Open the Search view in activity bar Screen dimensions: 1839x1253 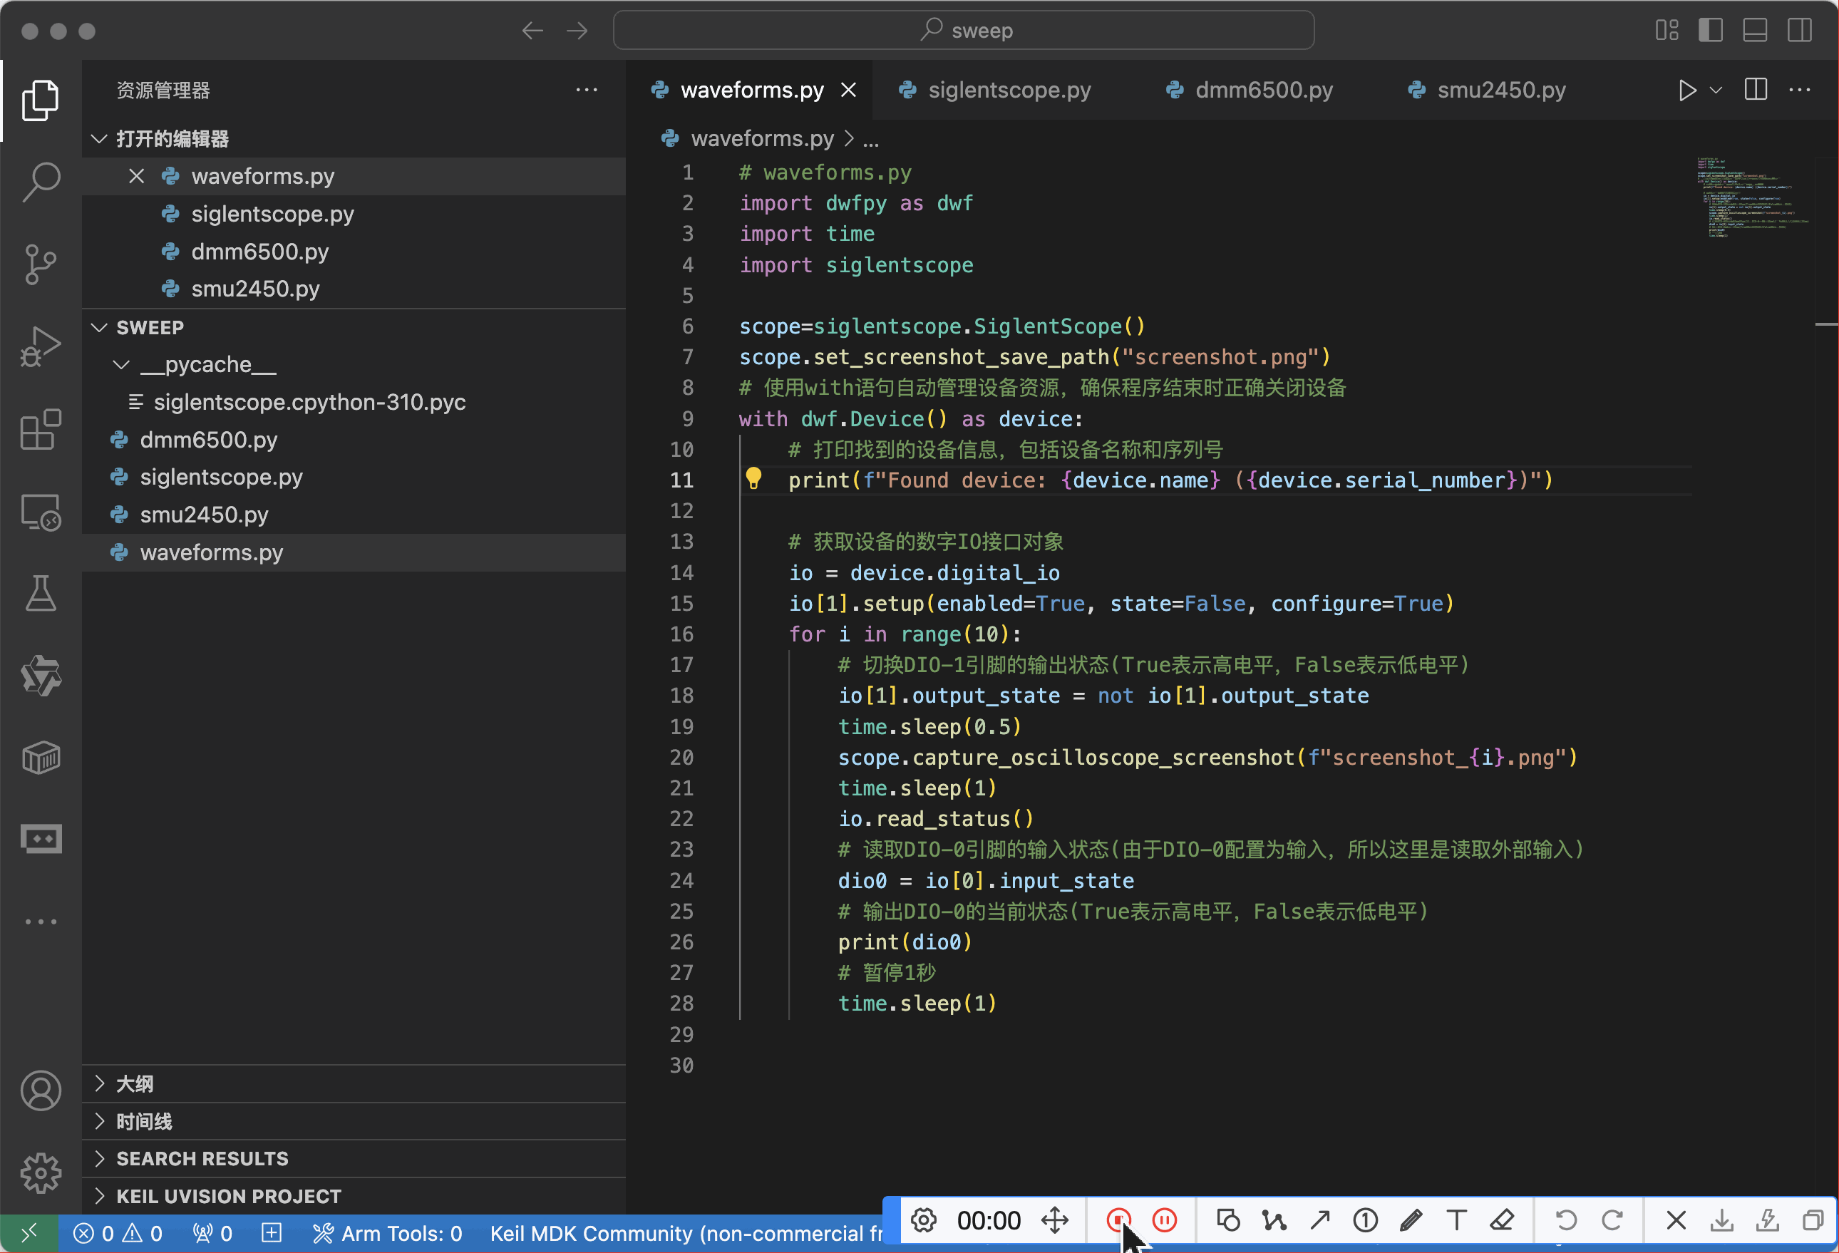41,181
